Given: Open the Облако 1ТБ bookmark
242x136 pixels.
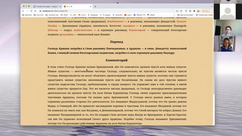Looking at the screenshot, I should point(140,15).
